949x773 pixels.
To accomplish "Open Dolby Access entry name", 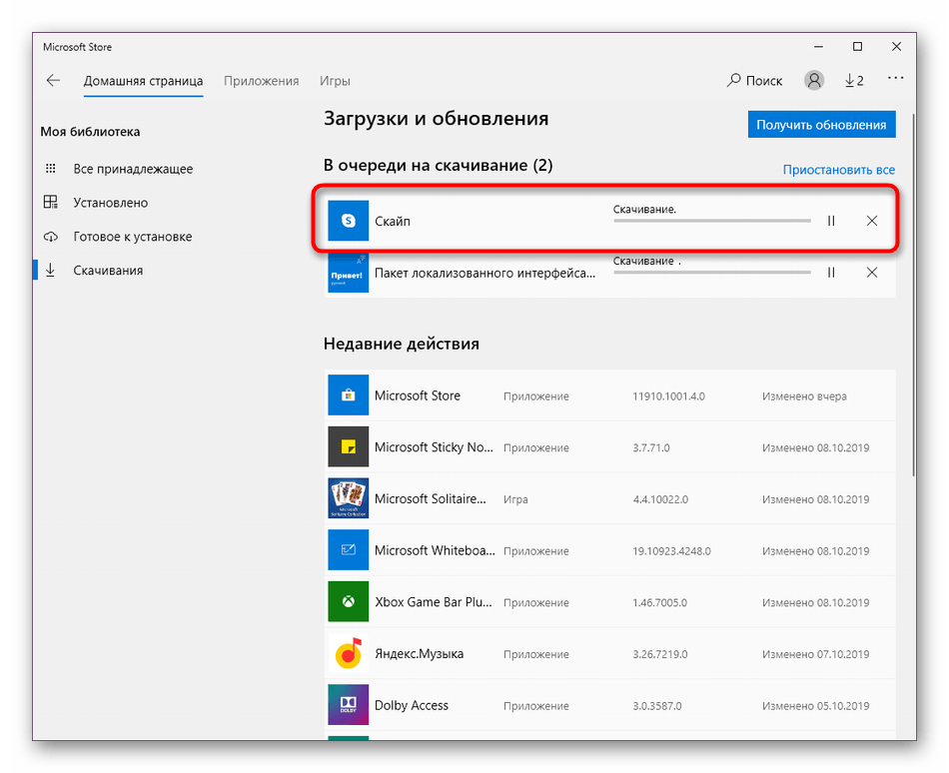I will [411, 705].
